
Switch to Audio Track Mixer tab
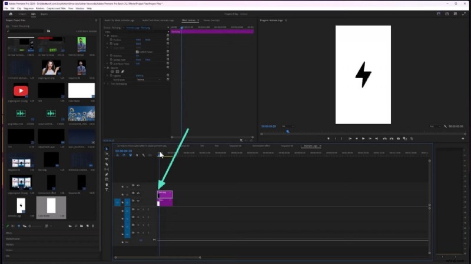point(158,21)
